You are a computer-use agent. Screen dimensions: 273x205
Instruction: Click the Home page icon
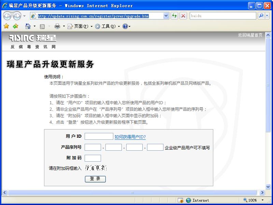pyautogui.click(x=28, y=26)
